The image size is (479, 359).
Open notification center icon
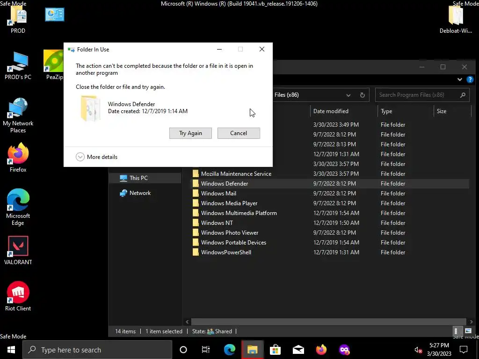point(464,350)
